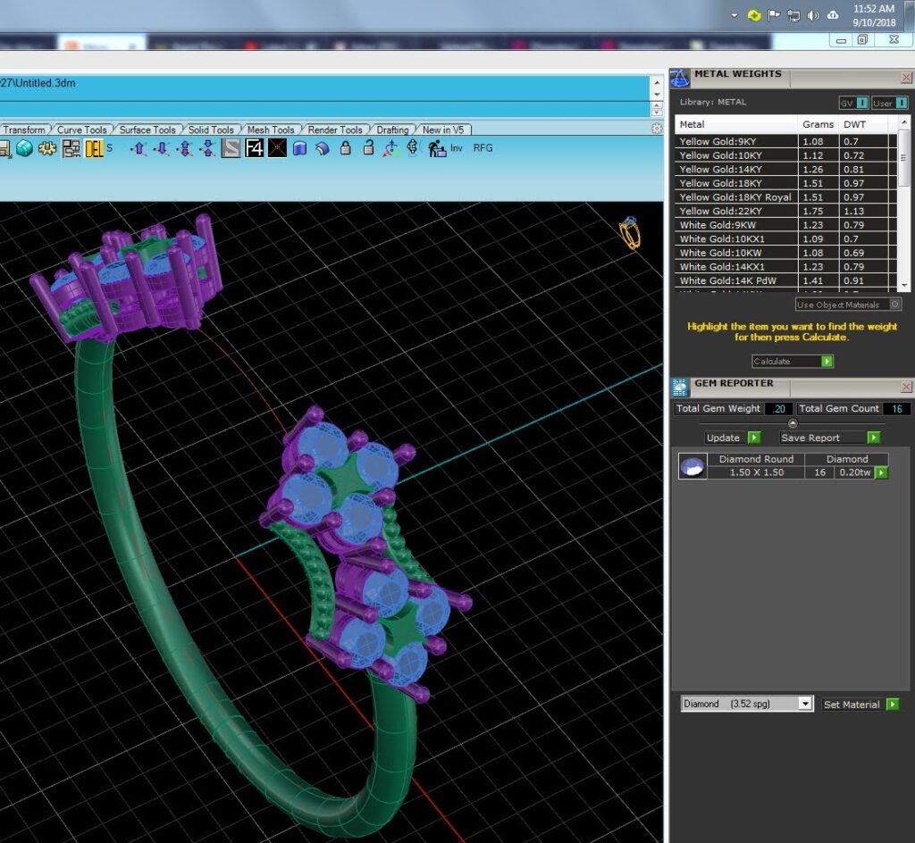This screenshot has width=915, height=843.
Task: Sort by the Metal column header
Action: click(x=736, y=124)
